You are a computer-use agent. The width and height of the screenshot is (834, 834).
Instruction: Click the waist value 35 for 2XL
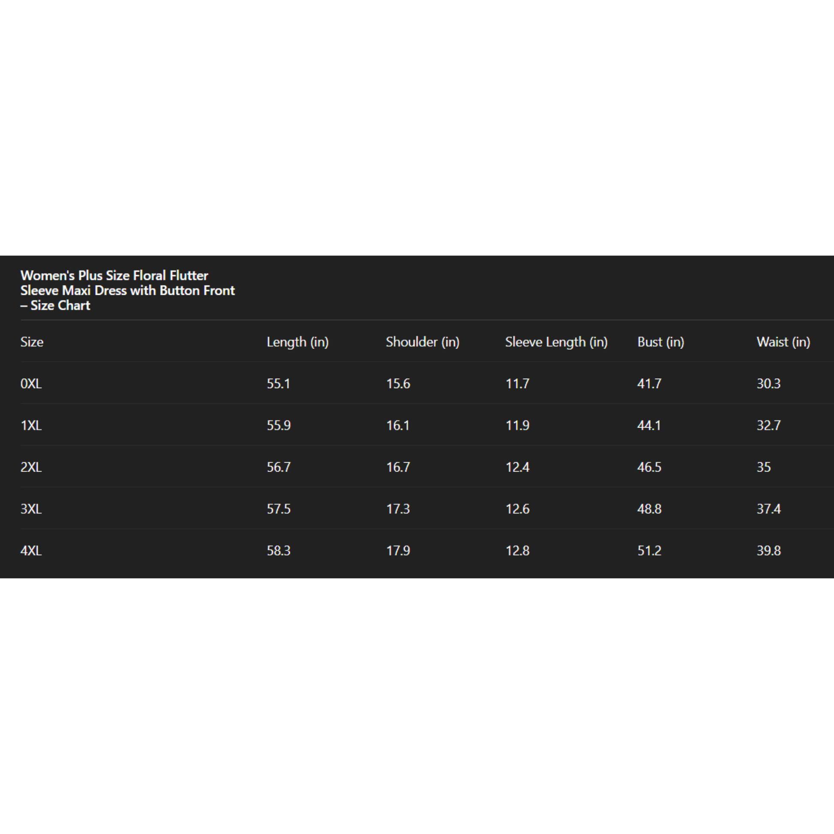point(764,467)
